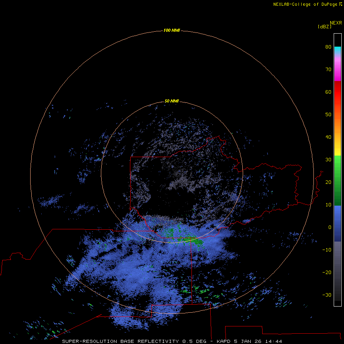
Task: Click the green band of the color bar
Action: (338, 180)
